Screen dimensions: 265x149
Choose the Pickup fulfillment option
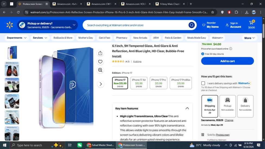(227, 106)
